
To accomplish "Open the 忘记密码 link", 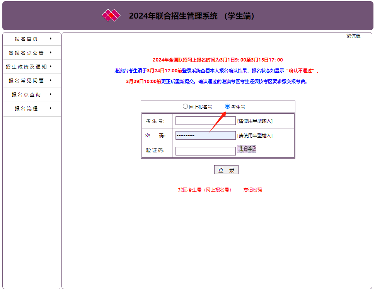I will (253, 190).
